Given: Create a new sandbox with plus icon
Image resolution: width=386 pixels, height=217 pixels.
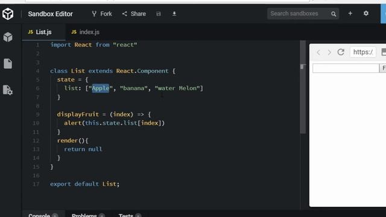Looking at the screenshot, I should [x=350, y=13].
